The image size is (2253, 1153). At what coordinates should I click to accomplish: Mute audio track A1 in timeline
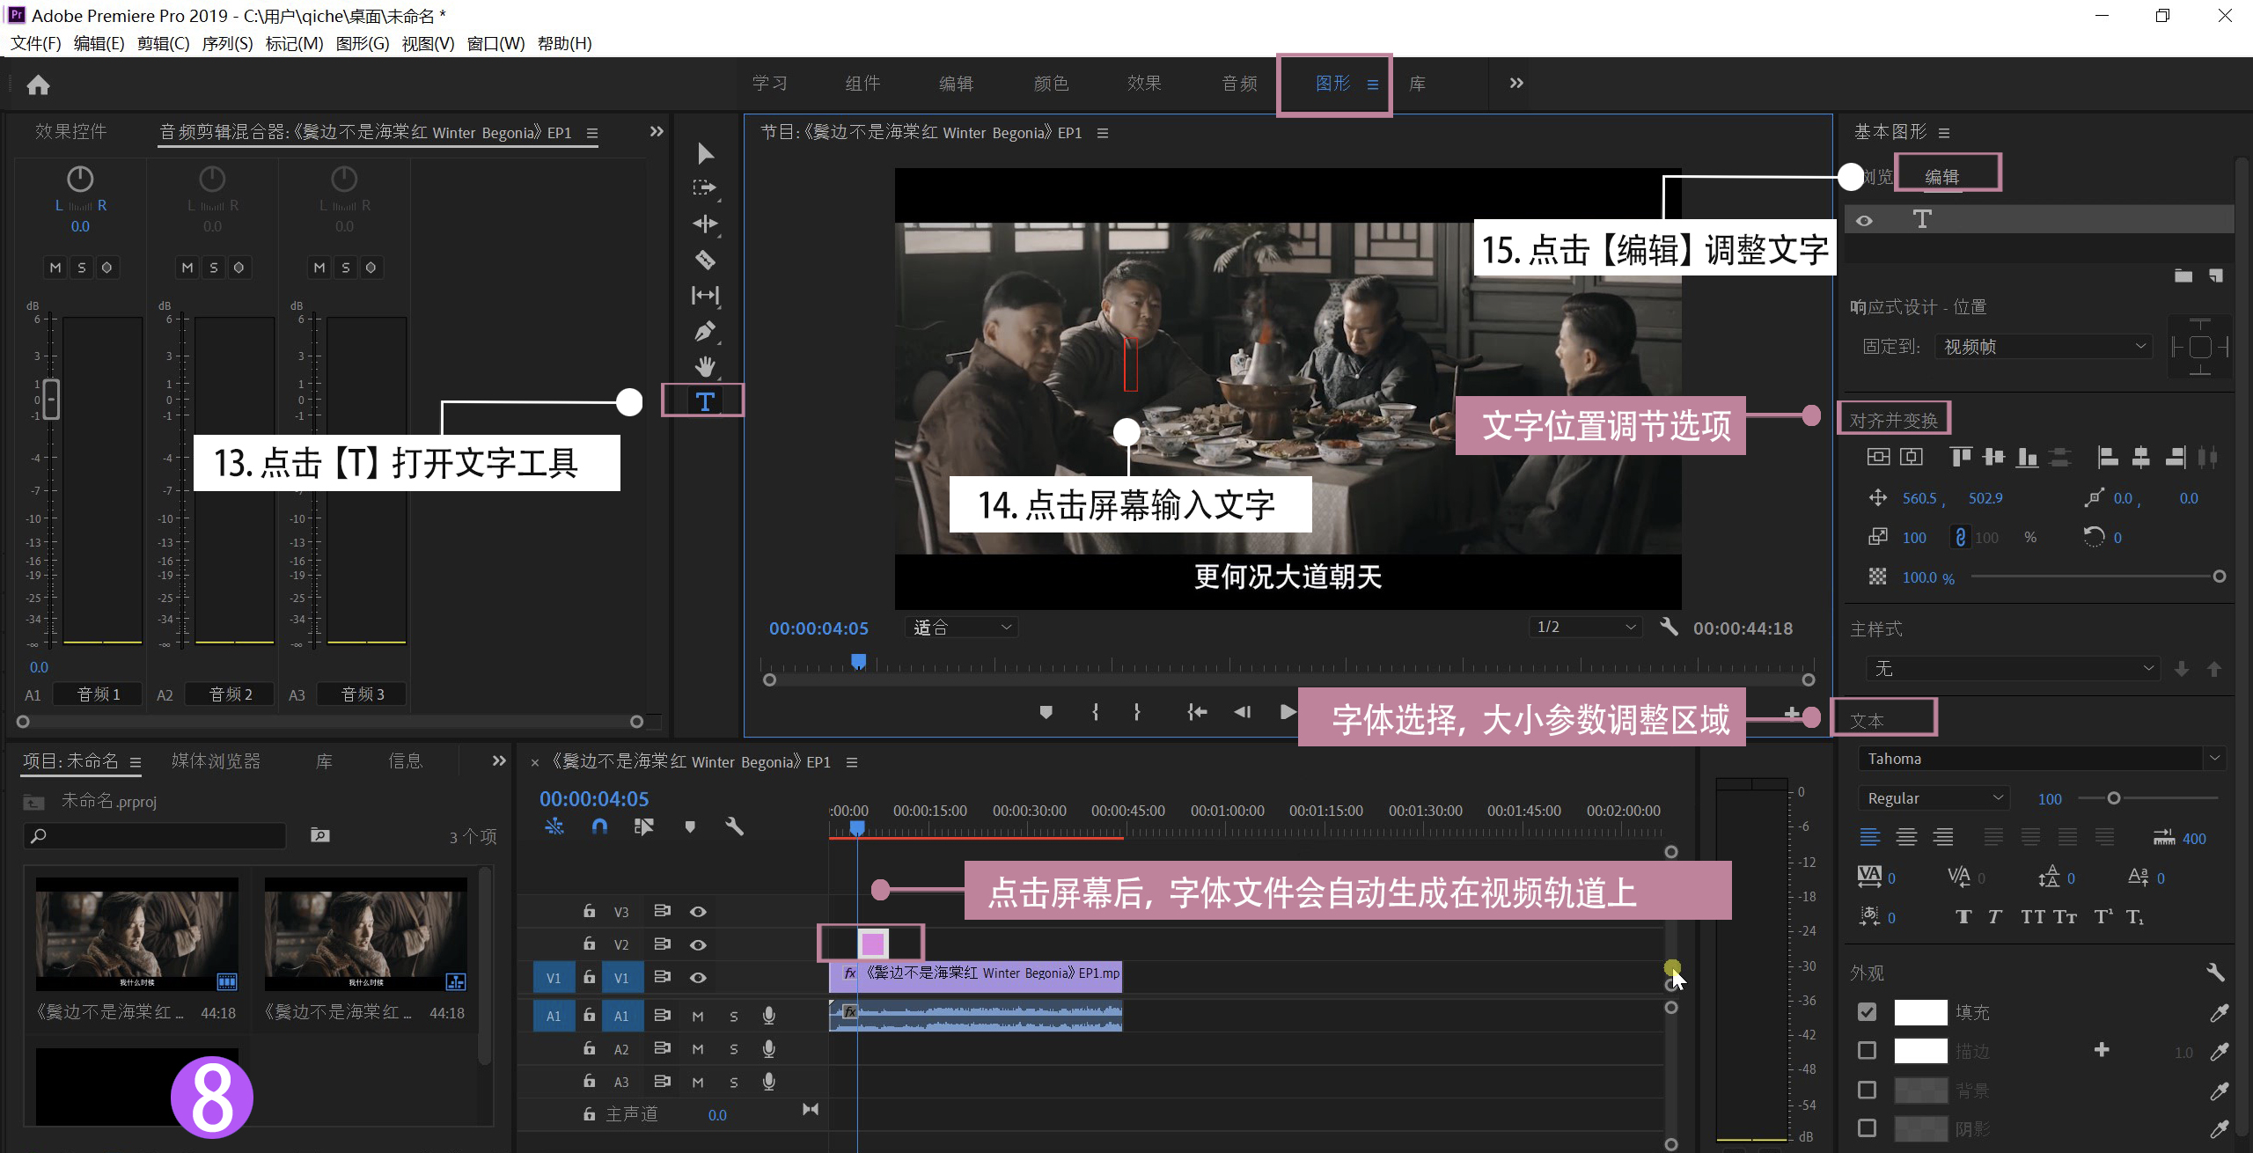698,1017
